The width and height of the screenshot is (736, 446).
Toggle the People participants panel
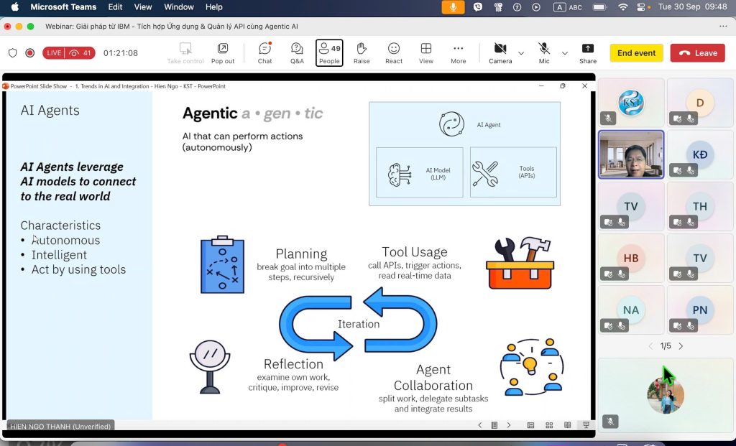click(329, 52)
